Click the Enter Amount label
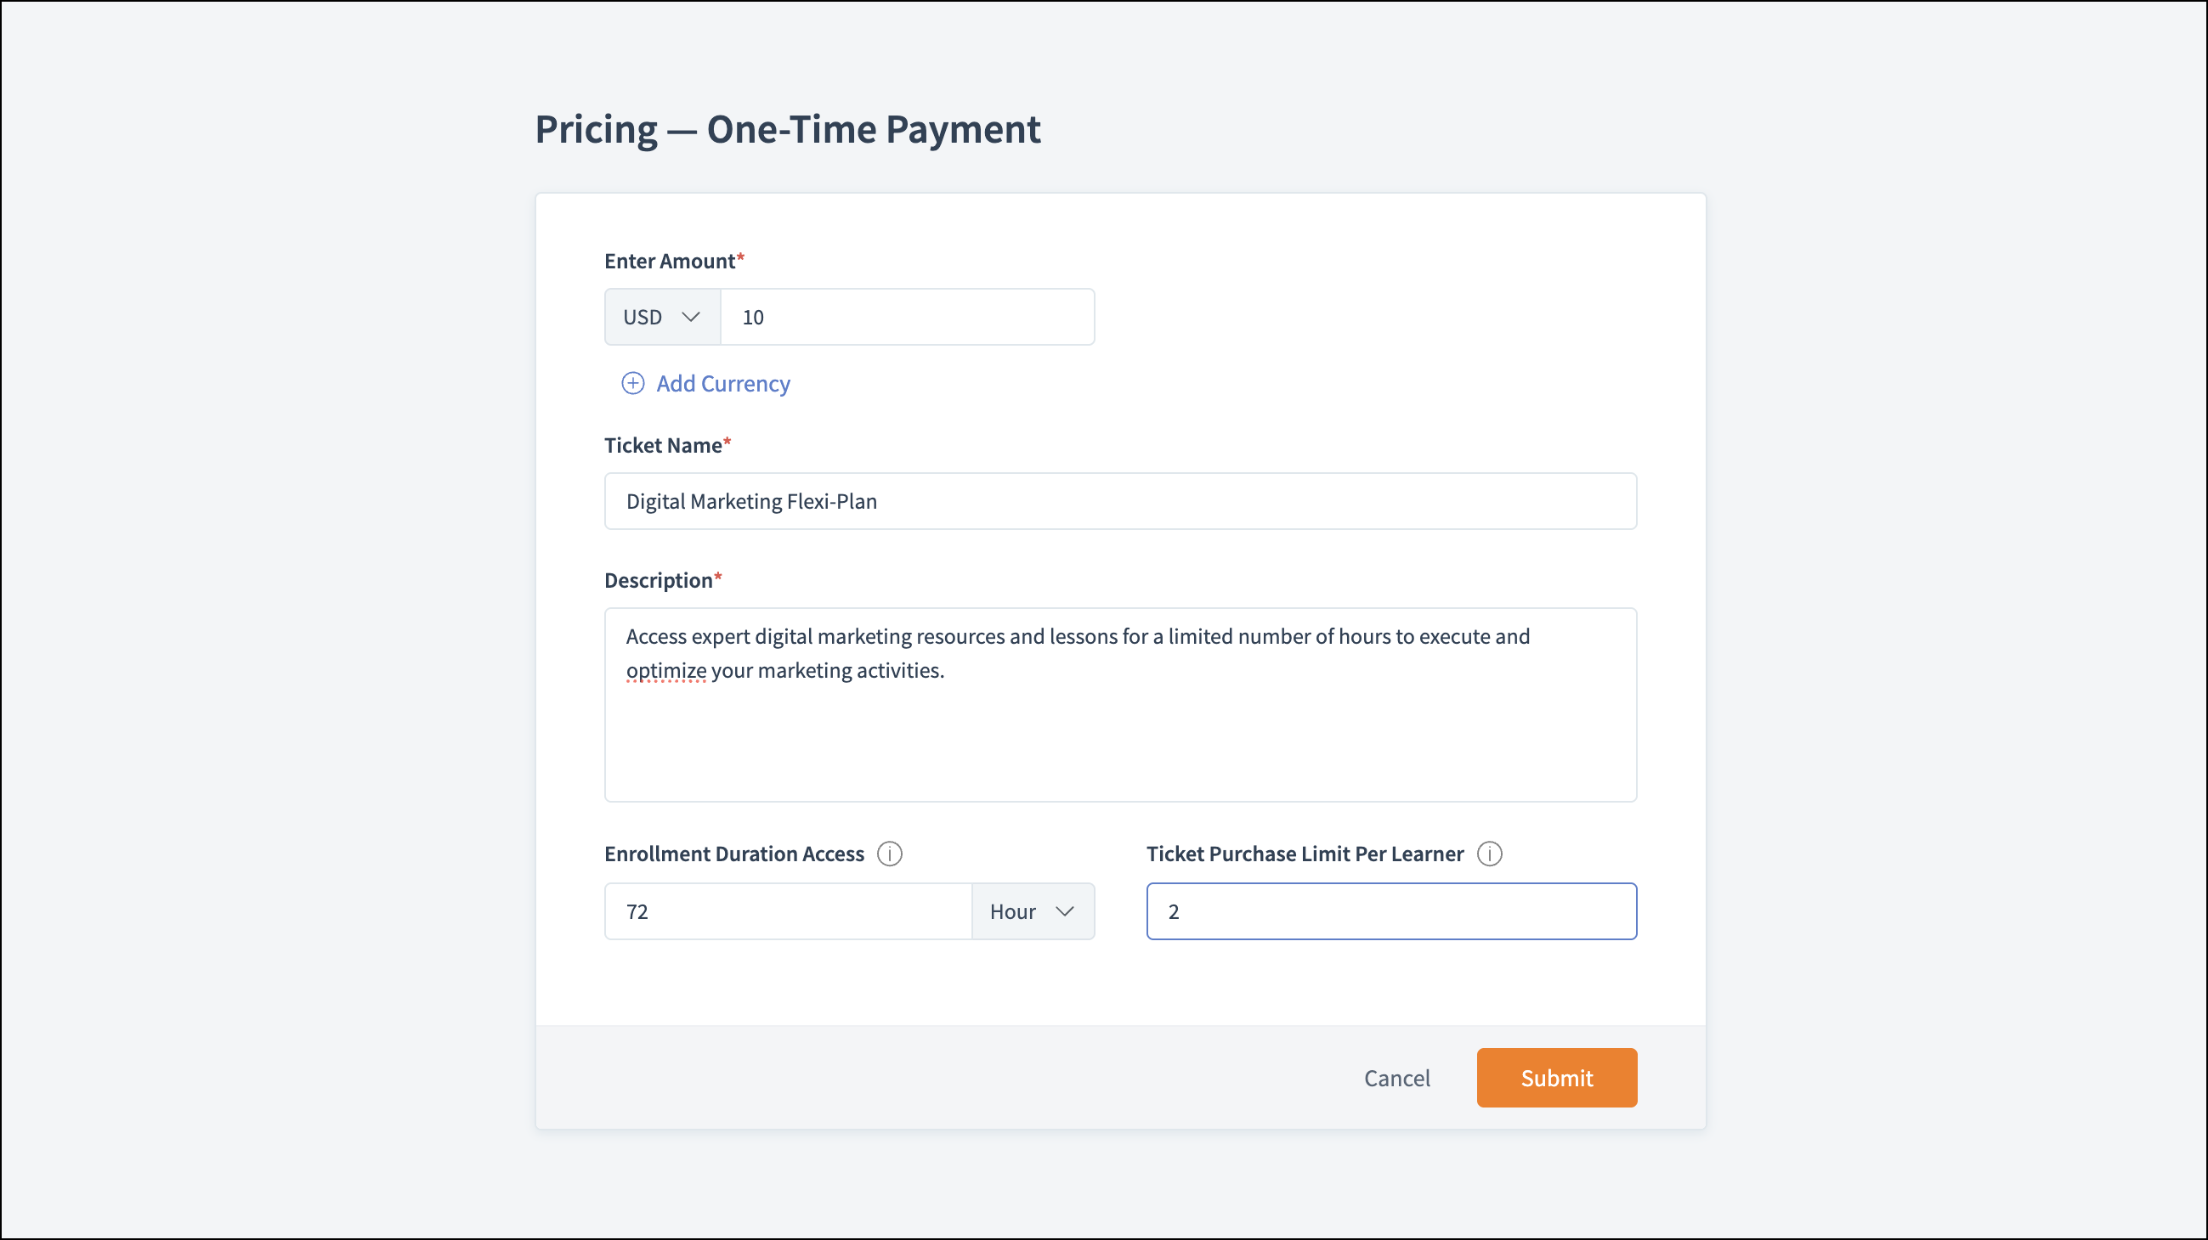This screenshot has height=1240, width=2208. 670,262
